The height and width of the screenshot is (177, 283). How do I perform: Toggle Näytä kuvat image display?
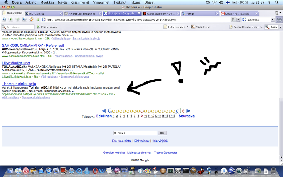click(201, 27)
